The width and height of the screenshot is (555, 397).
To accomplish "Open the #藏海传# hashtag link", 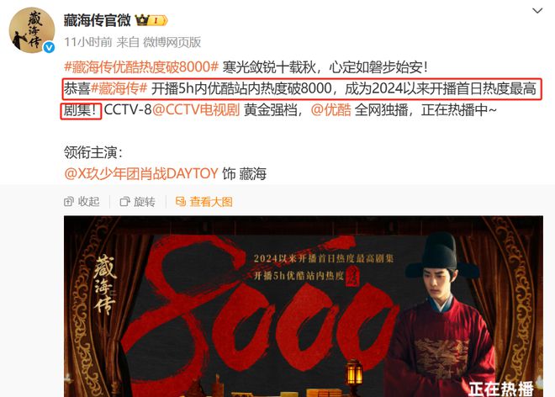I will [119, 88].
